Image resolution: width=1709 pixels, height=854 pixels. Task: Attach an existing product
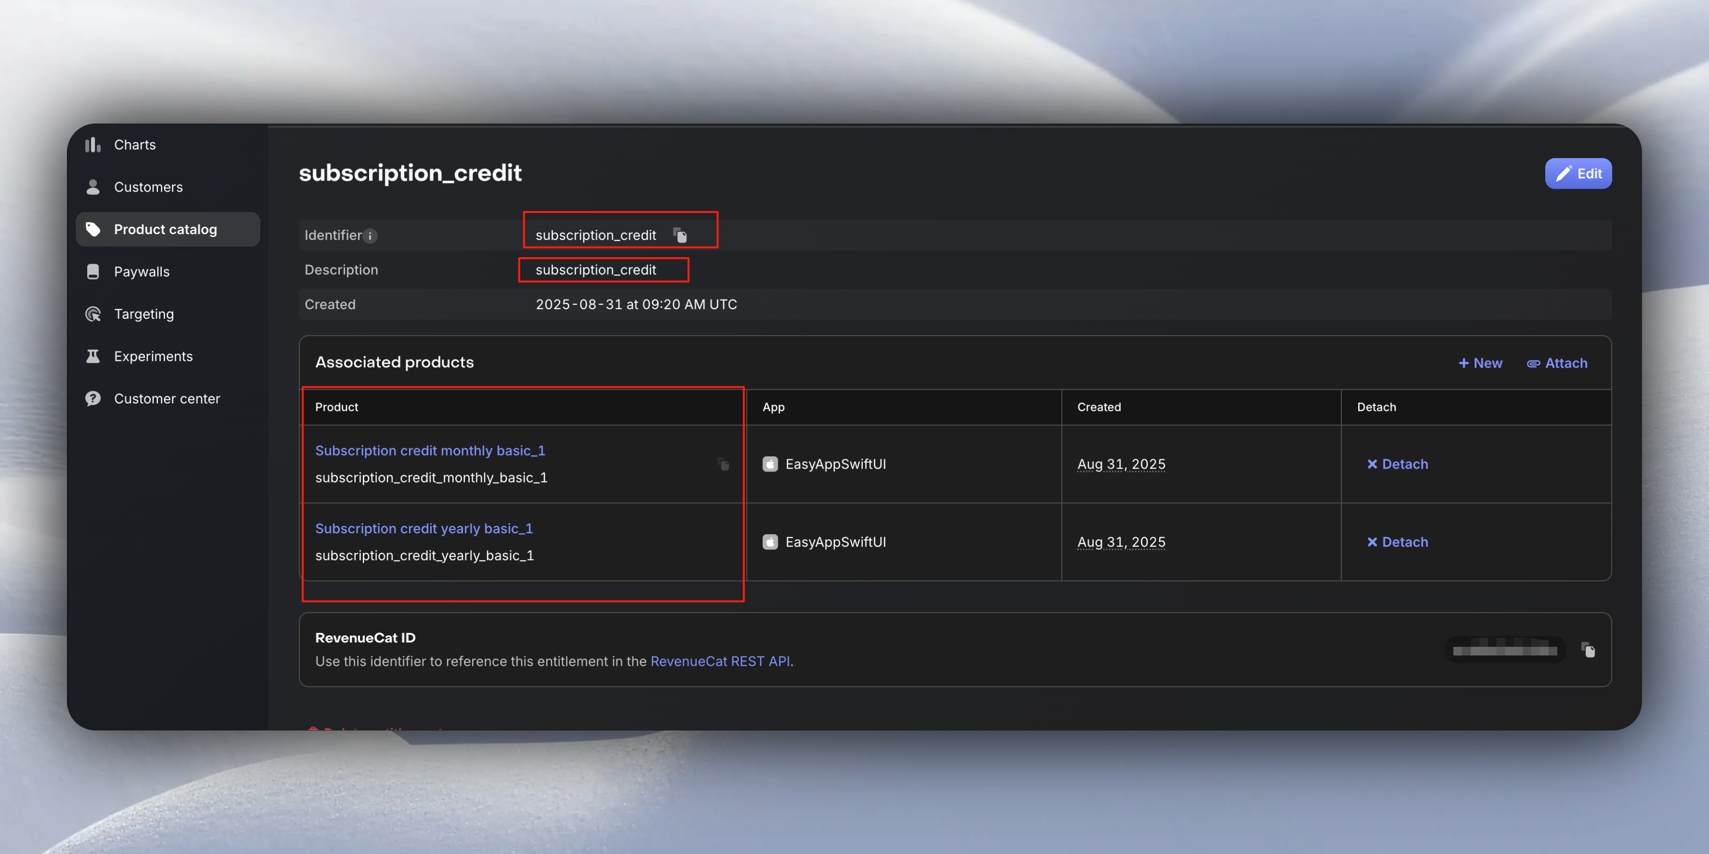1557,363
